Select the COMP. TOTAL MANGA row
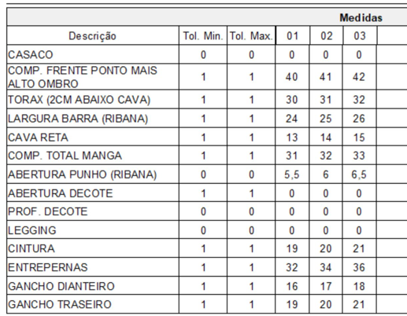407x316 pixels. point(207,156)
